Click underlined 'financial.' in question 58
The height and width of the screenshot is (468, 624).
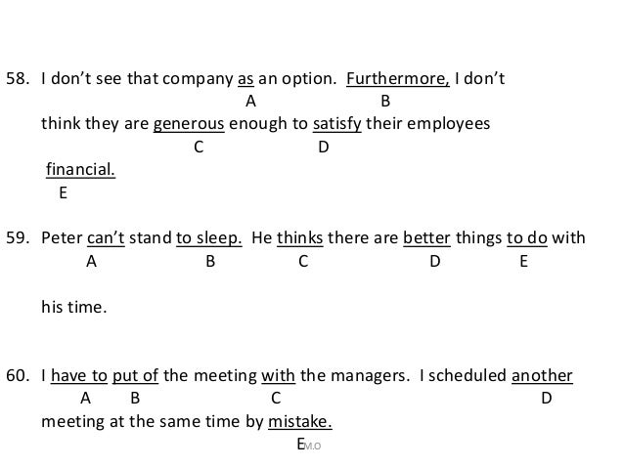pos(81,170)
